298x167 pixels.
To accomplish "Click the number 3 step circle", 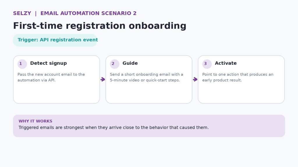I will tap(207, 64).
